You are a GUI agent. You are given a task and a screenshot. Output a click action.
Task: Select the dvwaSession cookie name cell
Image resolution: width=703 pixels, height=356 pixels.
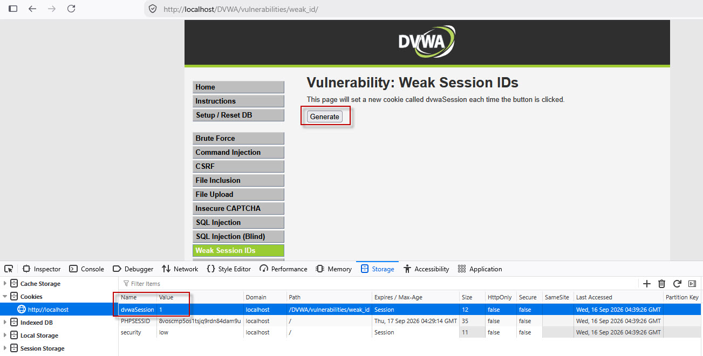tap(138, 310)
